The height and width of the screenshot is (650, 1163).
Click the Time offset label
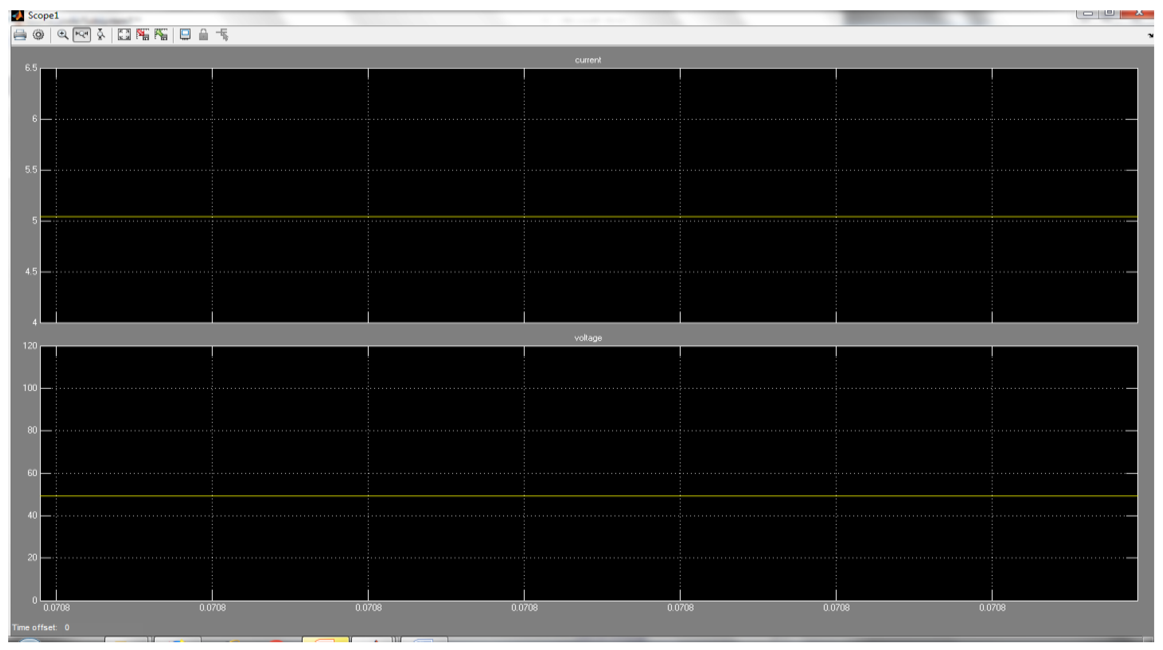coord(35,627)
